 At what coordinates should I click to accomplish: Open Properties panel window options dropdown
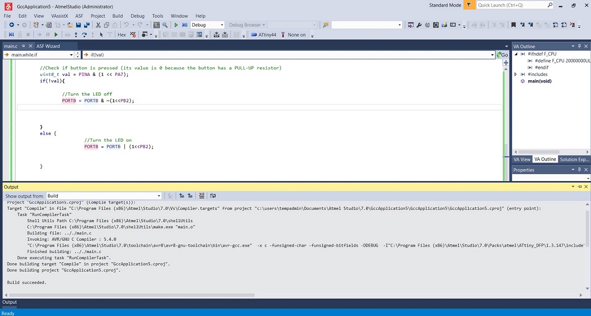573,170
